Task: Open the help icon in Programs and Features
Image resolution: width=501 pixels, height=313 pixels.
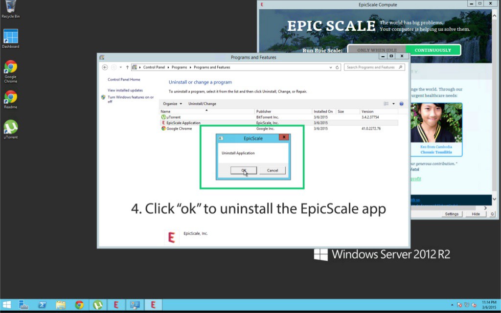Action: (x=402, y=104)
